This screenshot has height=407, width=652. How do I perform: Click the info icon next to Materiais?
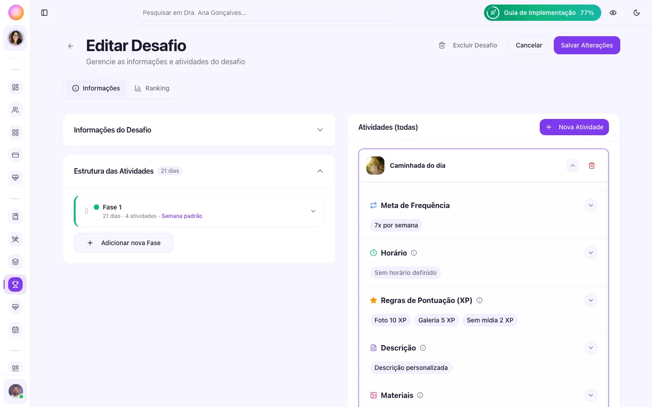coord(420,395)
